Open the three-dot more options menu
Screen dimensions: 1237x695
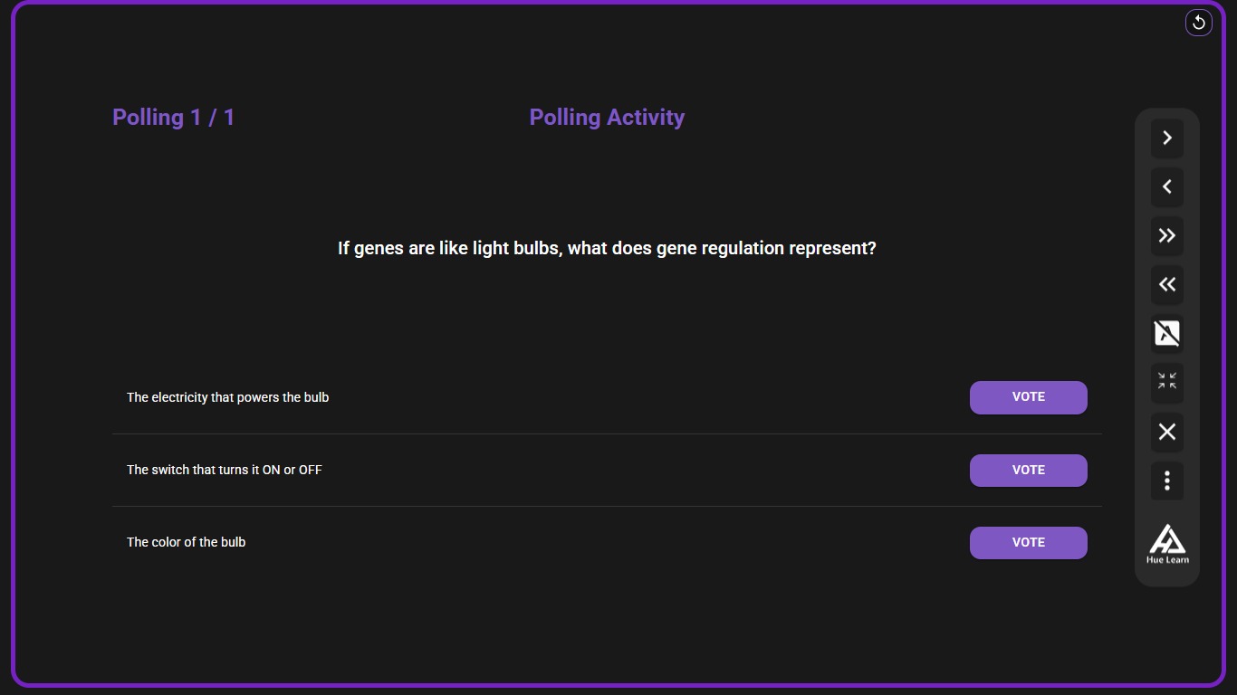[x=1166, y=481]
